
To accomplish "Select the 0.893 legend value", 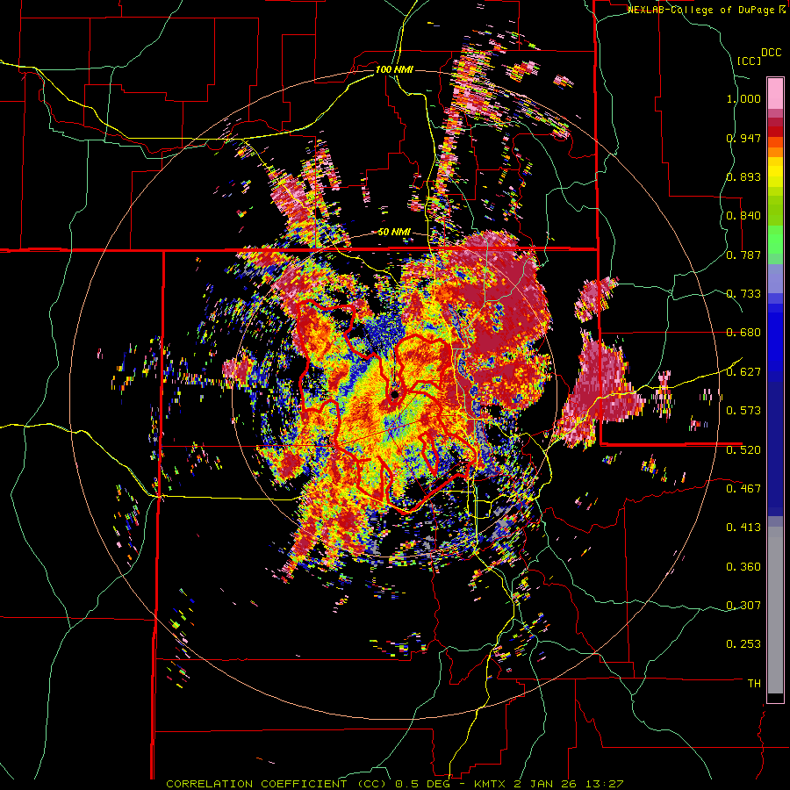I will coord(743,176).
